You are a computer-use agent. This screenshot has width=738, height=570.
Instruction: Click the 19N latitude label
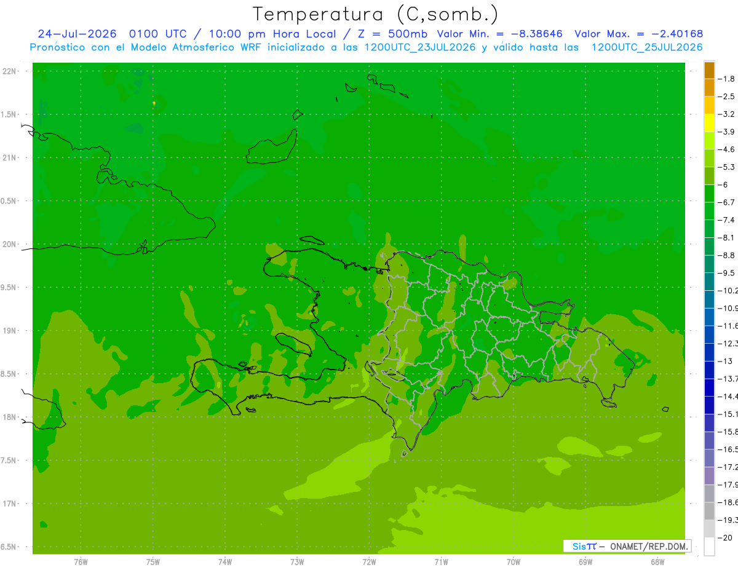[10, 331]
